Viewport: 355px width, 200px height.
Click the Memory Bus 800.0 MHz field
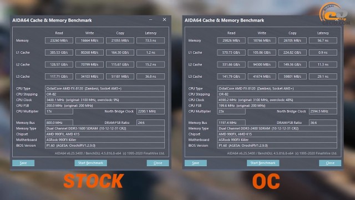(x=59, y=123)
